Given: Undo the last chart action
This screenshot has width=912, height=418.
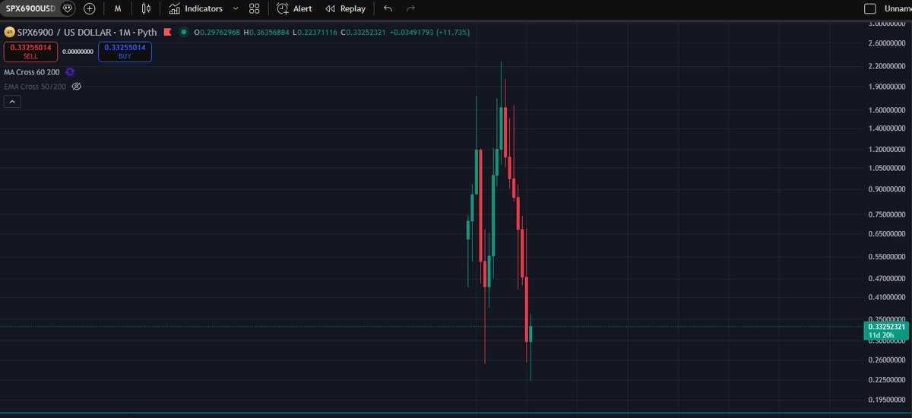Looking at the screenshot, I should click(x=388, y=8).
